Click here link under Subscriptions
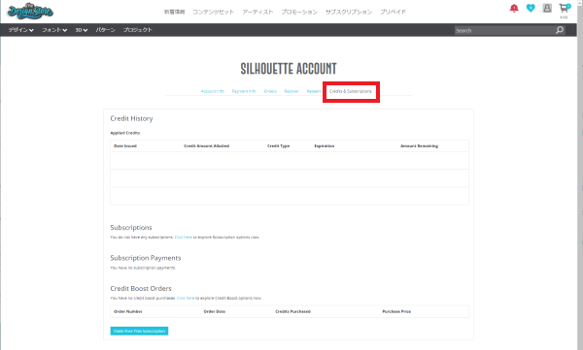This screenshot has width=583, height=350. 184,238
